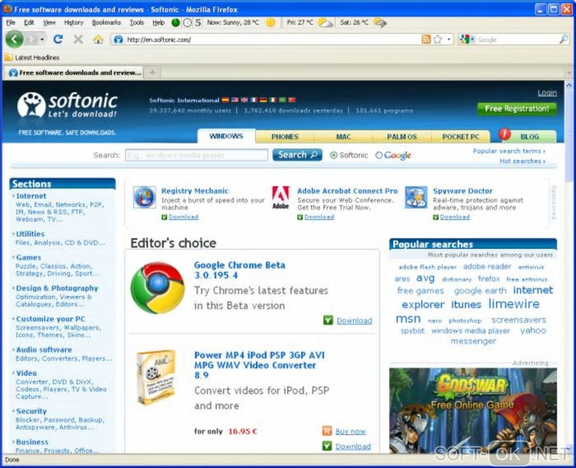
Task: Click the Adobe logo icon
Action: (280, 197)
